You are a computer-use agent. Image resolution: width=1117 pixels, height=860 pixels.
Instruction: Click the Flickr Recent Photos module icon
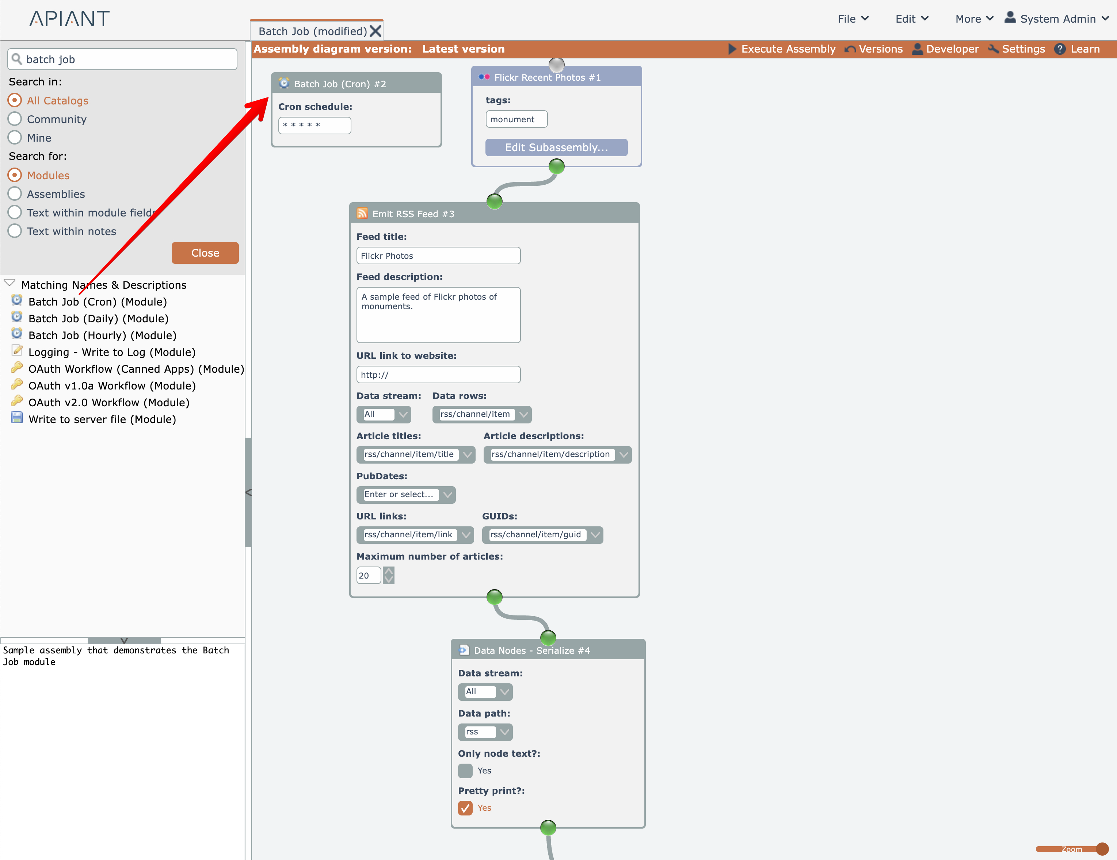tap(484, 77)
